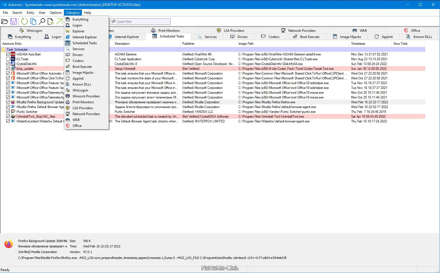This screenshot has width=440, height=273.
Task: Click the Save toolbar icon
Action: click(14, 21)
